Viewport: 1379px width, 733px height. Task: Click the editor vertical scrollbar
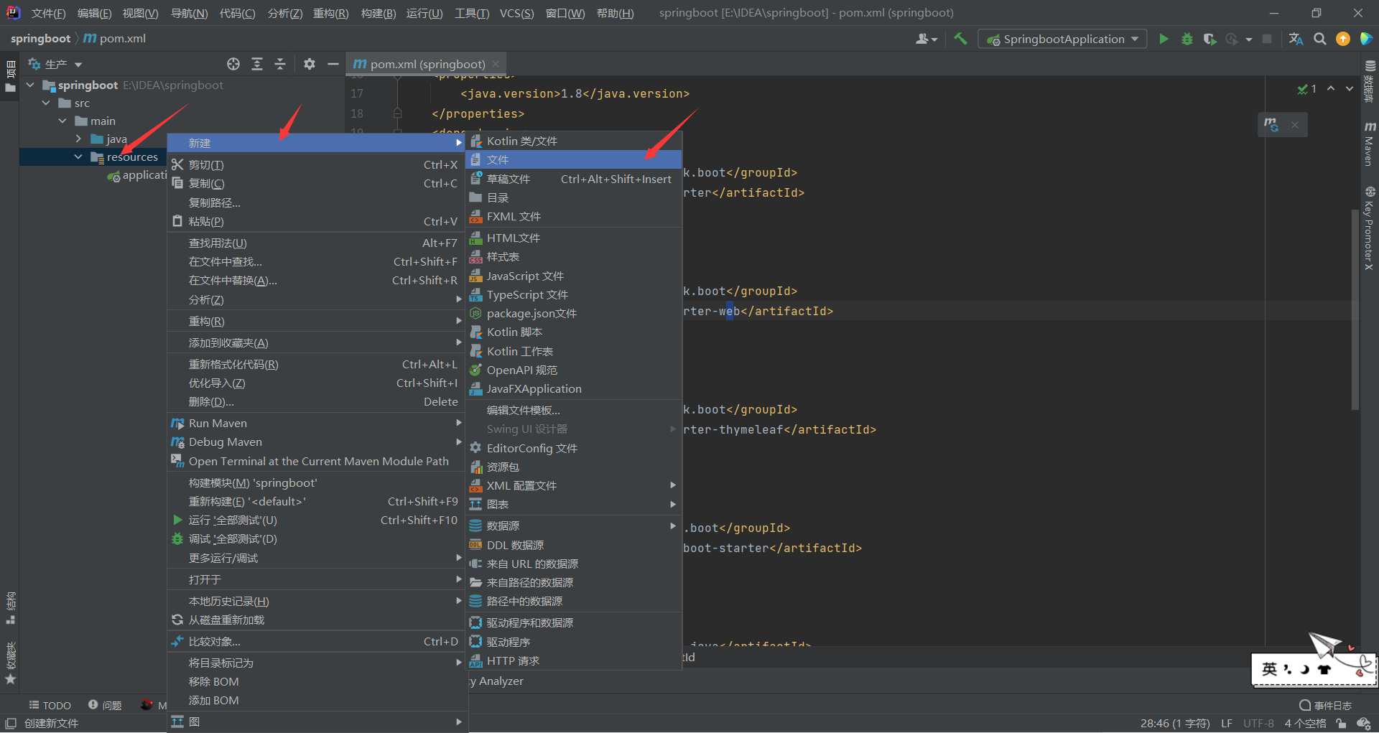tap(1355, 309)
